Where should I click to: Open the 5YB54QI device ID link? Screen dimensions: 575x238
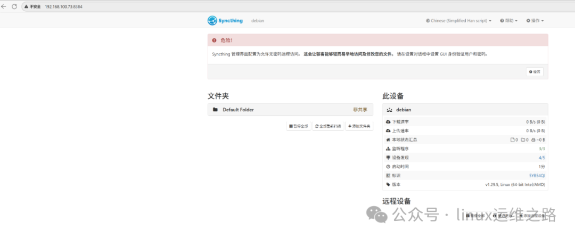[537, 176]
